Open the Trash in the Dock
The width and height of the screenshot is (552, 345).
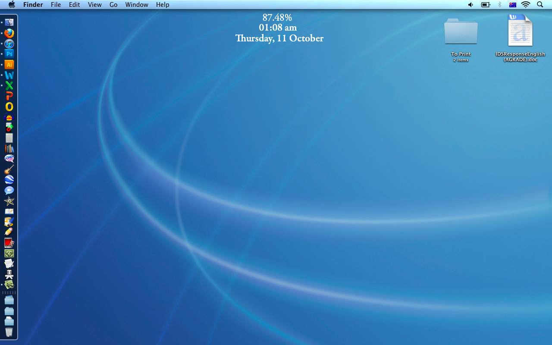(9, 332)
